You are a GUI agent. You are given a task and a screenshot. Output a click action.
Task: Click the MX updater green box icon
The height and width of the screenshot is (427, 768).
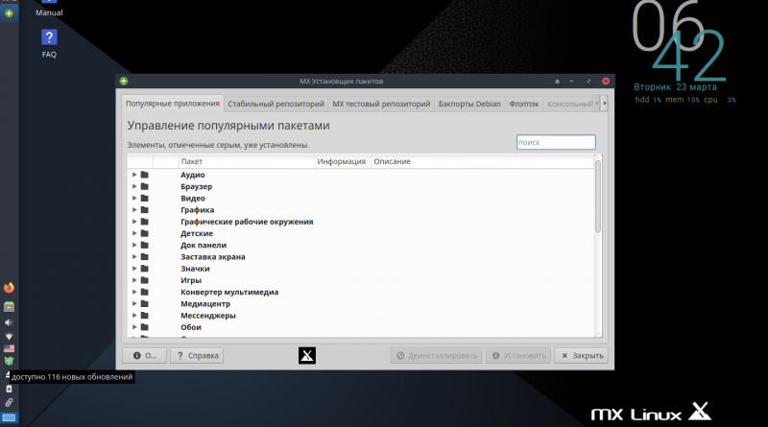coord(9,361)
